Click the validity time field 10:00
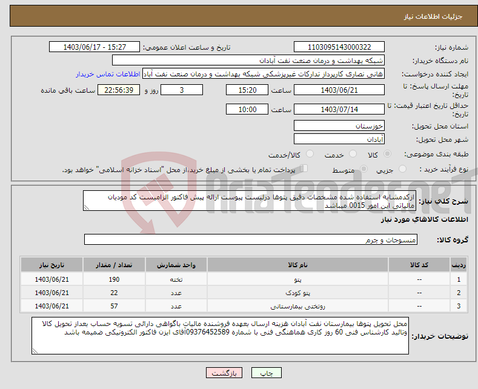478x389 pixels. tap(247, 109)
